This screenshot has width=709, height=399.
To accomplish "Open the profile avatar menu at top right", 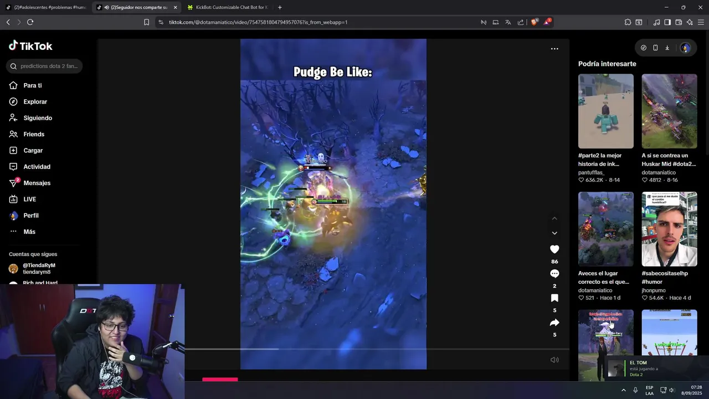I will [686, 48].
